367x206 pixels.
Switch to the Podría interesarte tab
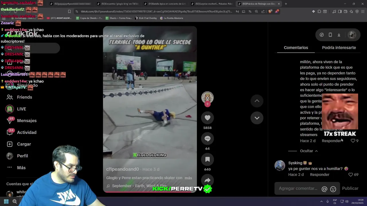(339, 47)
